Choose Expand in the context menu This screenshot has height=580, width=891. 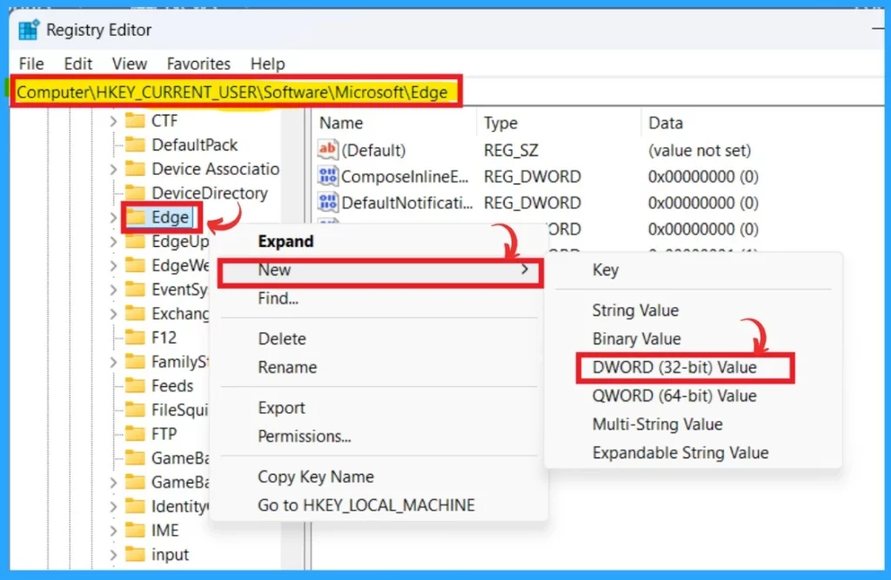tap(378, 241)
